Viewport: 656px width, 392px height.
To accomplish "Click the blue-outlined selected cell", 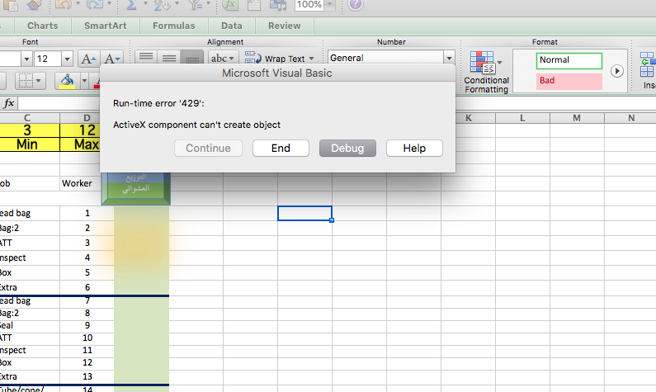I will tap(304, 214).
